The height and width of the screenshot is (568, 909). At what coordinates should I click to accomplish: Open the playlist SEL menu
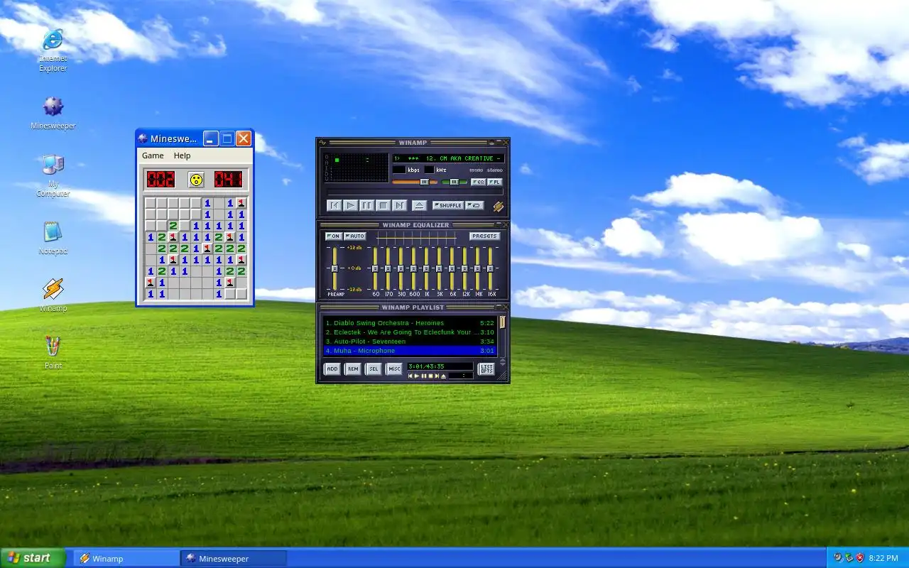point(374,369)
